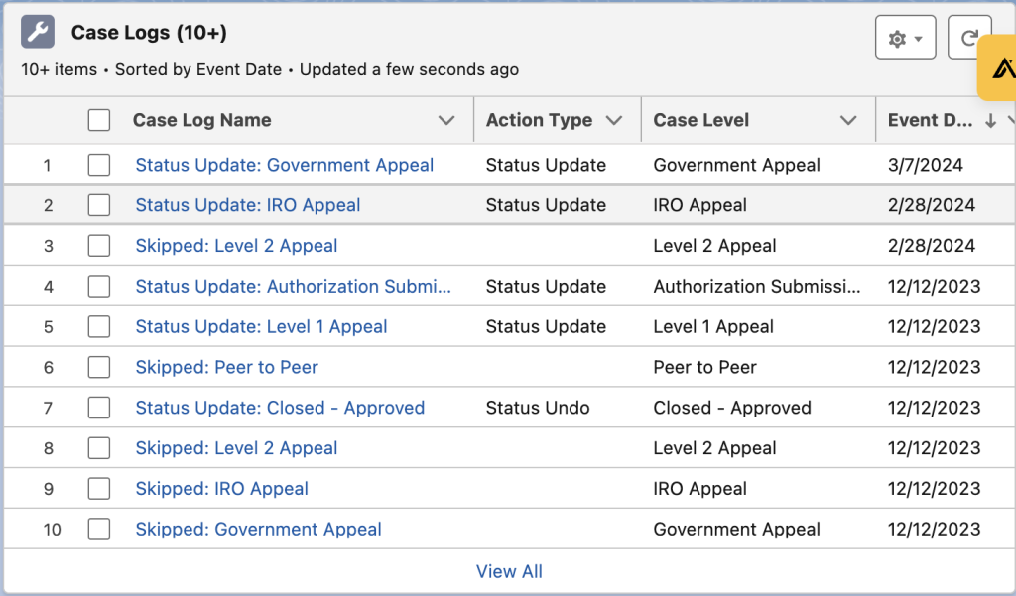The width and height of the screenshot is (1016, 596).
Task: Open the Case Logs (10+) title
Action: click(149, 33)
